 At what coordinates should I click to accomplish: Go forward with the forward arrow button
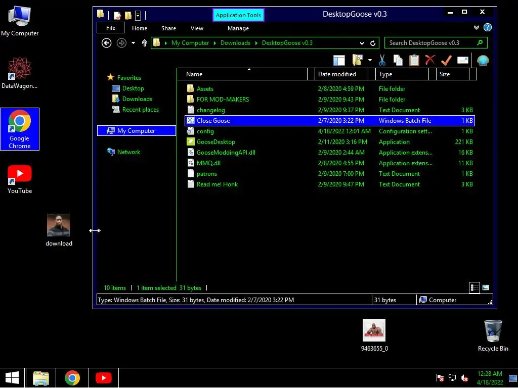pyautogui.click(x=121, y=43)
